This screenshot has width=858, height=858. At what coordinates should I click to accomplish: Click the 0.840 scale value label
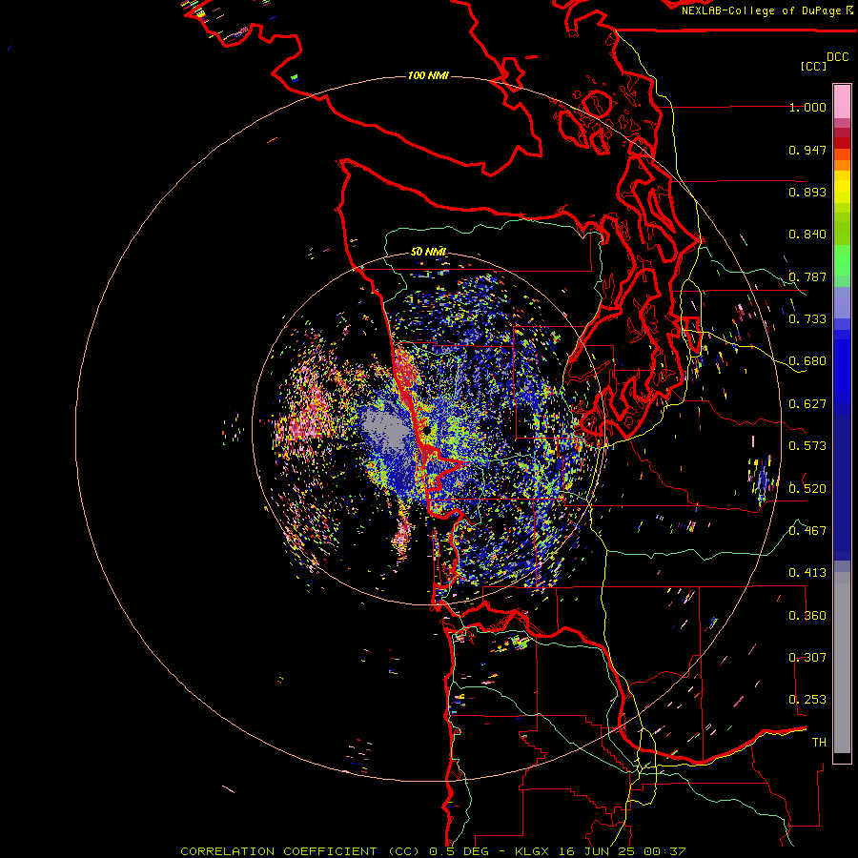click(807, 235)
